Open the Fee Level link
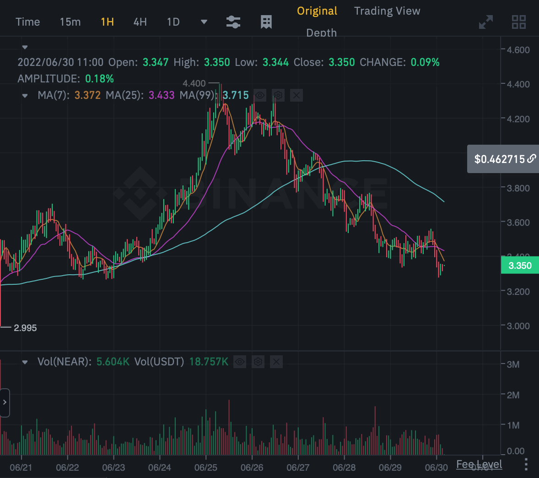This screenshot has width=539, height=478. pyautogui.click(x=479, y=464)
